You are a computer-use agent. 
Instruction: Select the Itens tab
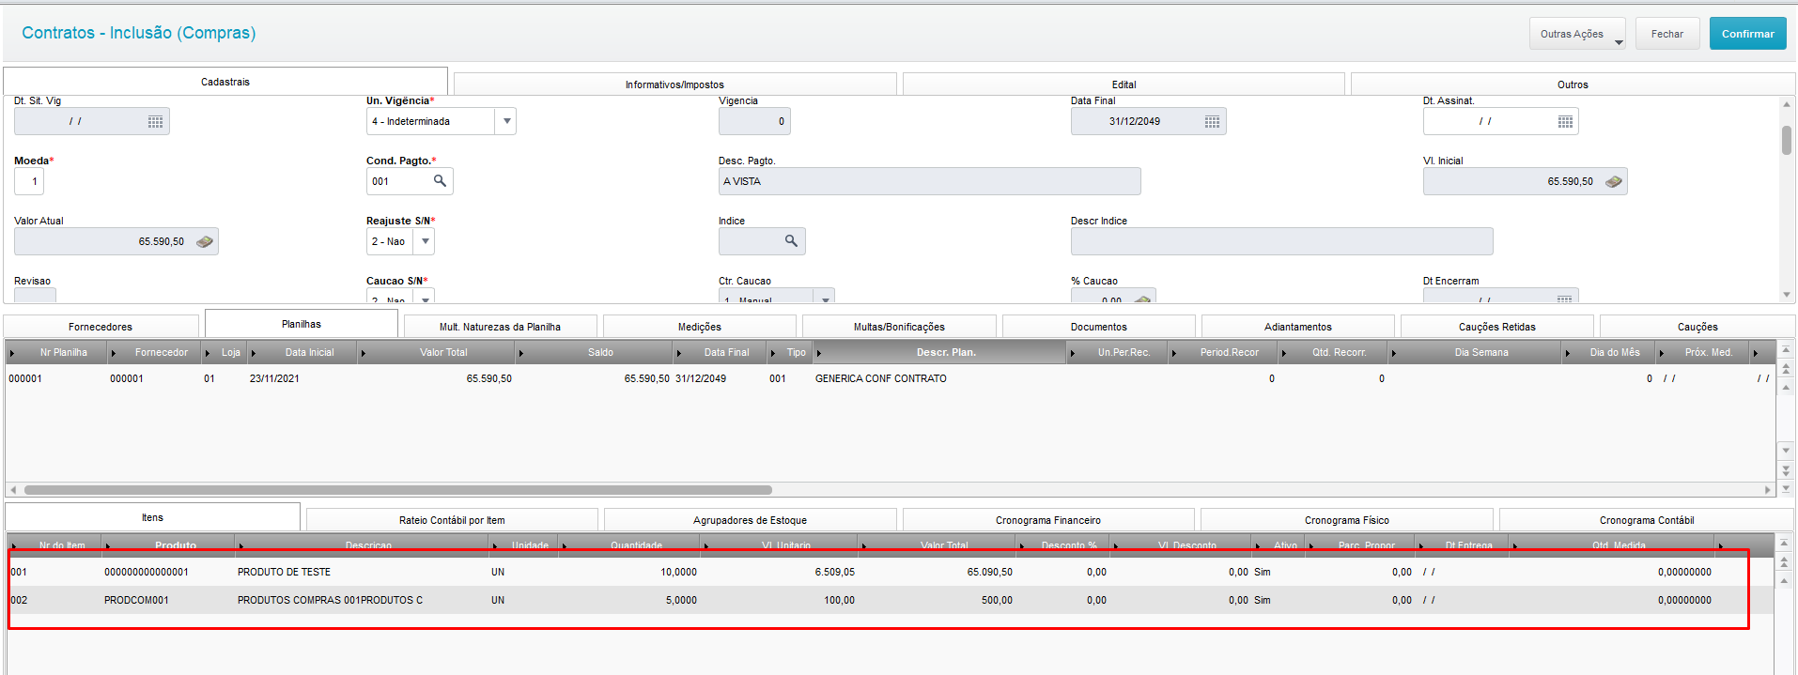tap(152, 517)
